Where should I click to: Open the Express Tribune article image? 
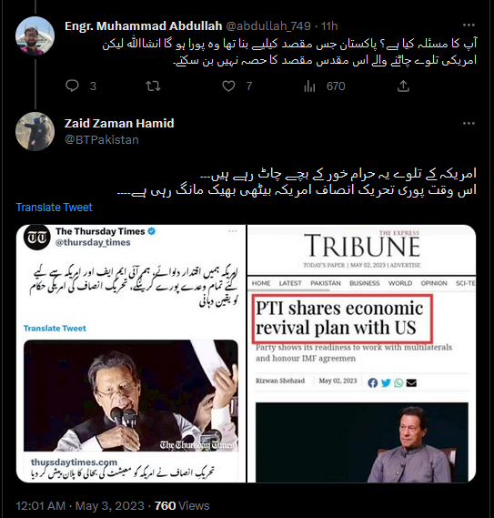361,353
